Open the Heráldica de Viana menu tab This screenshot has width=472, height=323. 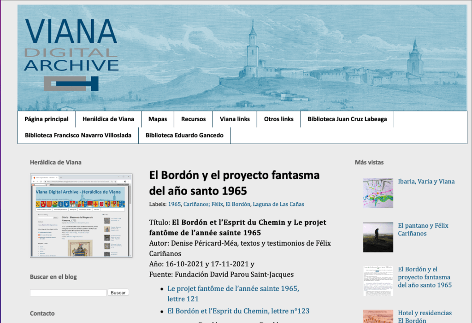[108, 119]
